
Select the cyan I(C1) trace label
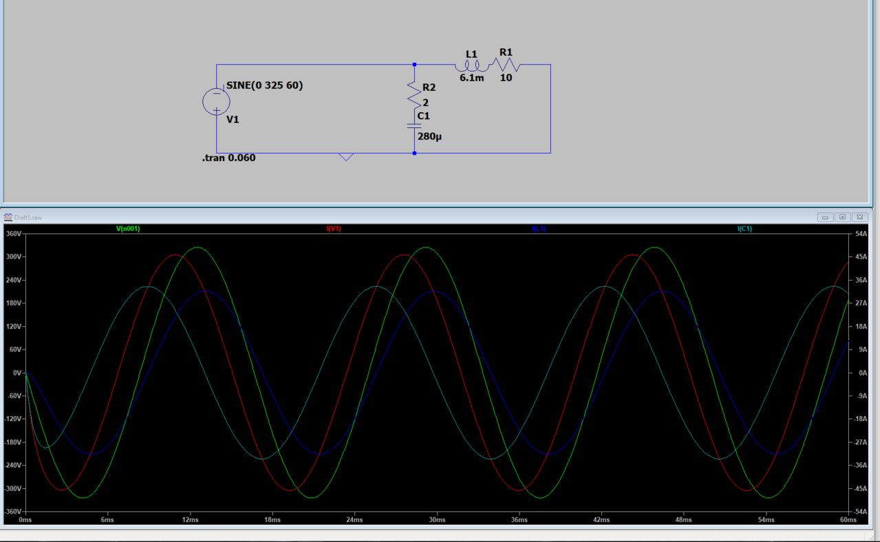pos(744,228)
